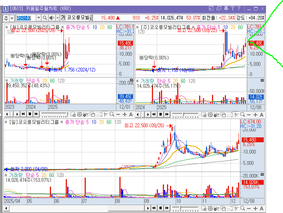Click left scroll arrow under daily chart
Image resolution: width=283 pixels, height=213 pixels.
point(6,208)
